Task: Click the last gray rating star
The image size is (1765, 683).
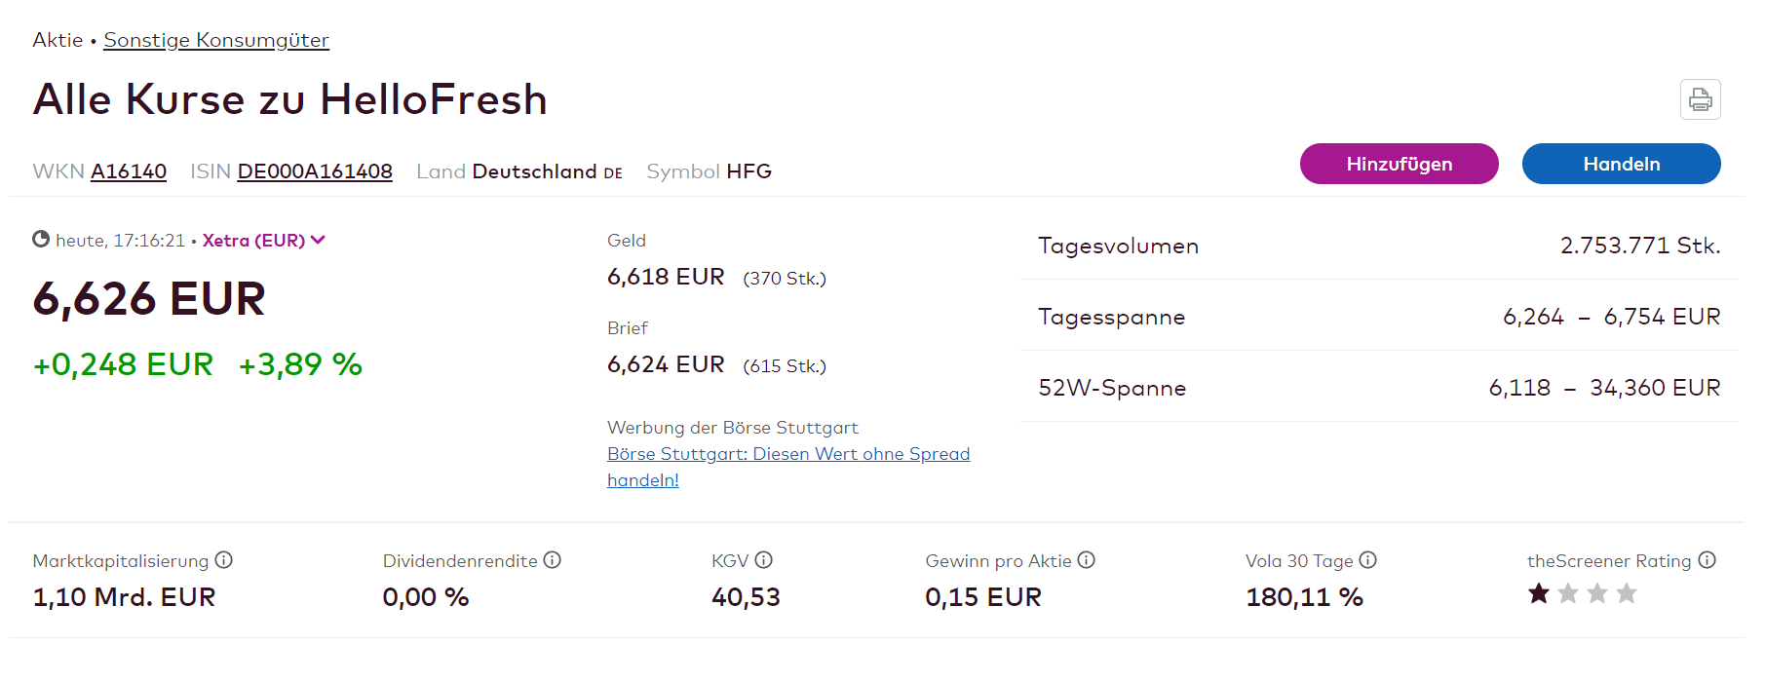Action: pyautogui.click(x=1625, y=592)
